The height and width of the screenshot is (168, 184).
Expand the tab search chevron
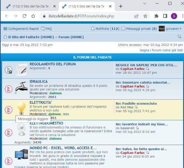click(145, 4)
